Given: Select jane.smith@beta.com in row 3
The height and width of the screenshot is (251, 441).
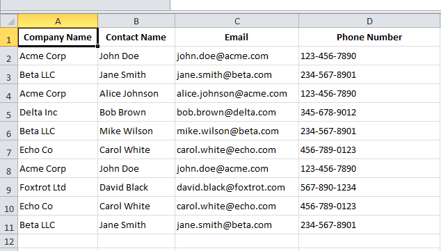Looking at the screenshot, I should point(236,75).
